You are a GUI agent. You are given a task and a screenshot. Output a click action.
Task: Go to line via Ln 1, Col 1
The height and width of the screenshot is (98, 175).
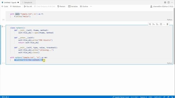pos(135,97)
